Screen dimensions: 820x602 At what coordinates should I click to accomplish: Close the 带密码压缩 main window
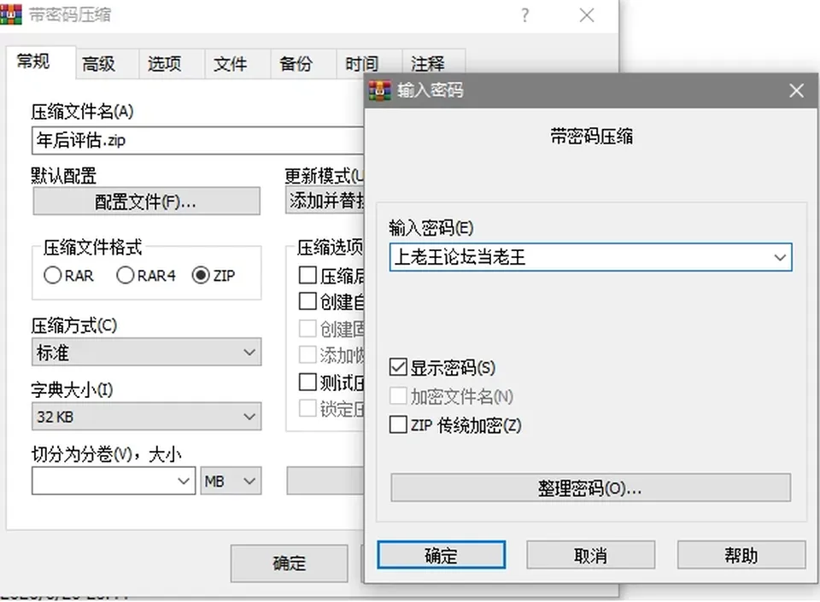tap(587, 15)
